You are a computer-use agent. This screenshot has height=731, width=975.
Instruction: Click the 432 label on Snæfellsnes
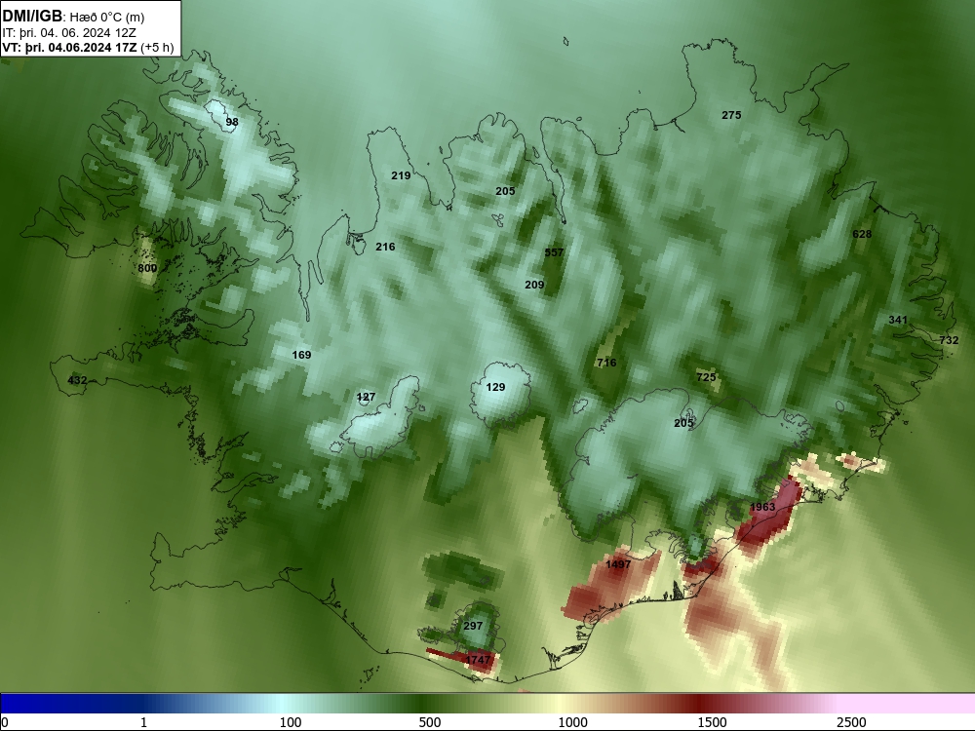click(x=77, y=380)
